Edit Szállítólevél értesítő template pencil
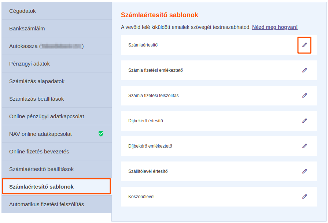The image size is (328, 223). (305, 171)
